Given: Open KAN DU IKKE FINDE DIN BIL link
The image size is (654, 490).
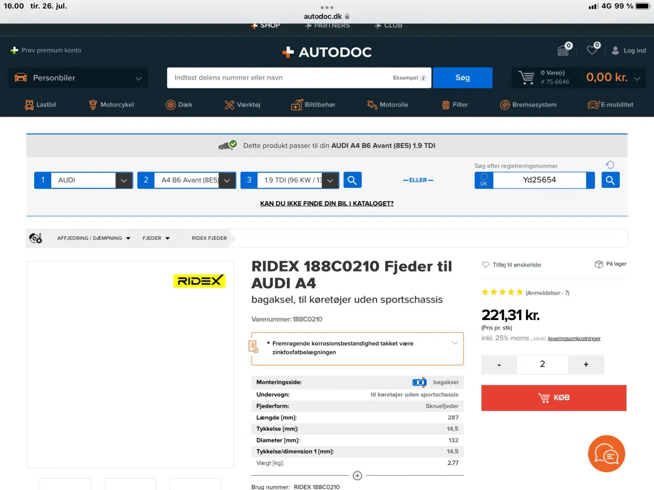Looking at the screenshot, I should coord(327,204).
